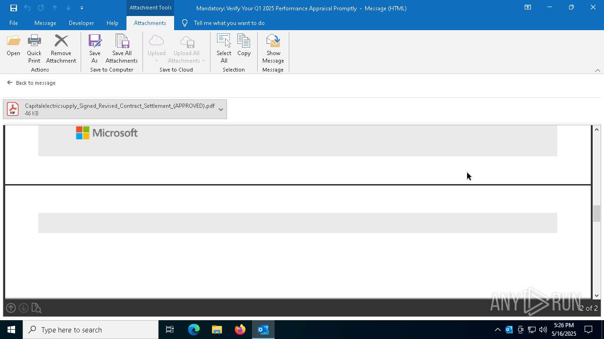The width and height of the screenshot is (604, 339).
Task: Click the find/search page icon in preview
Action: coord(36,308)
